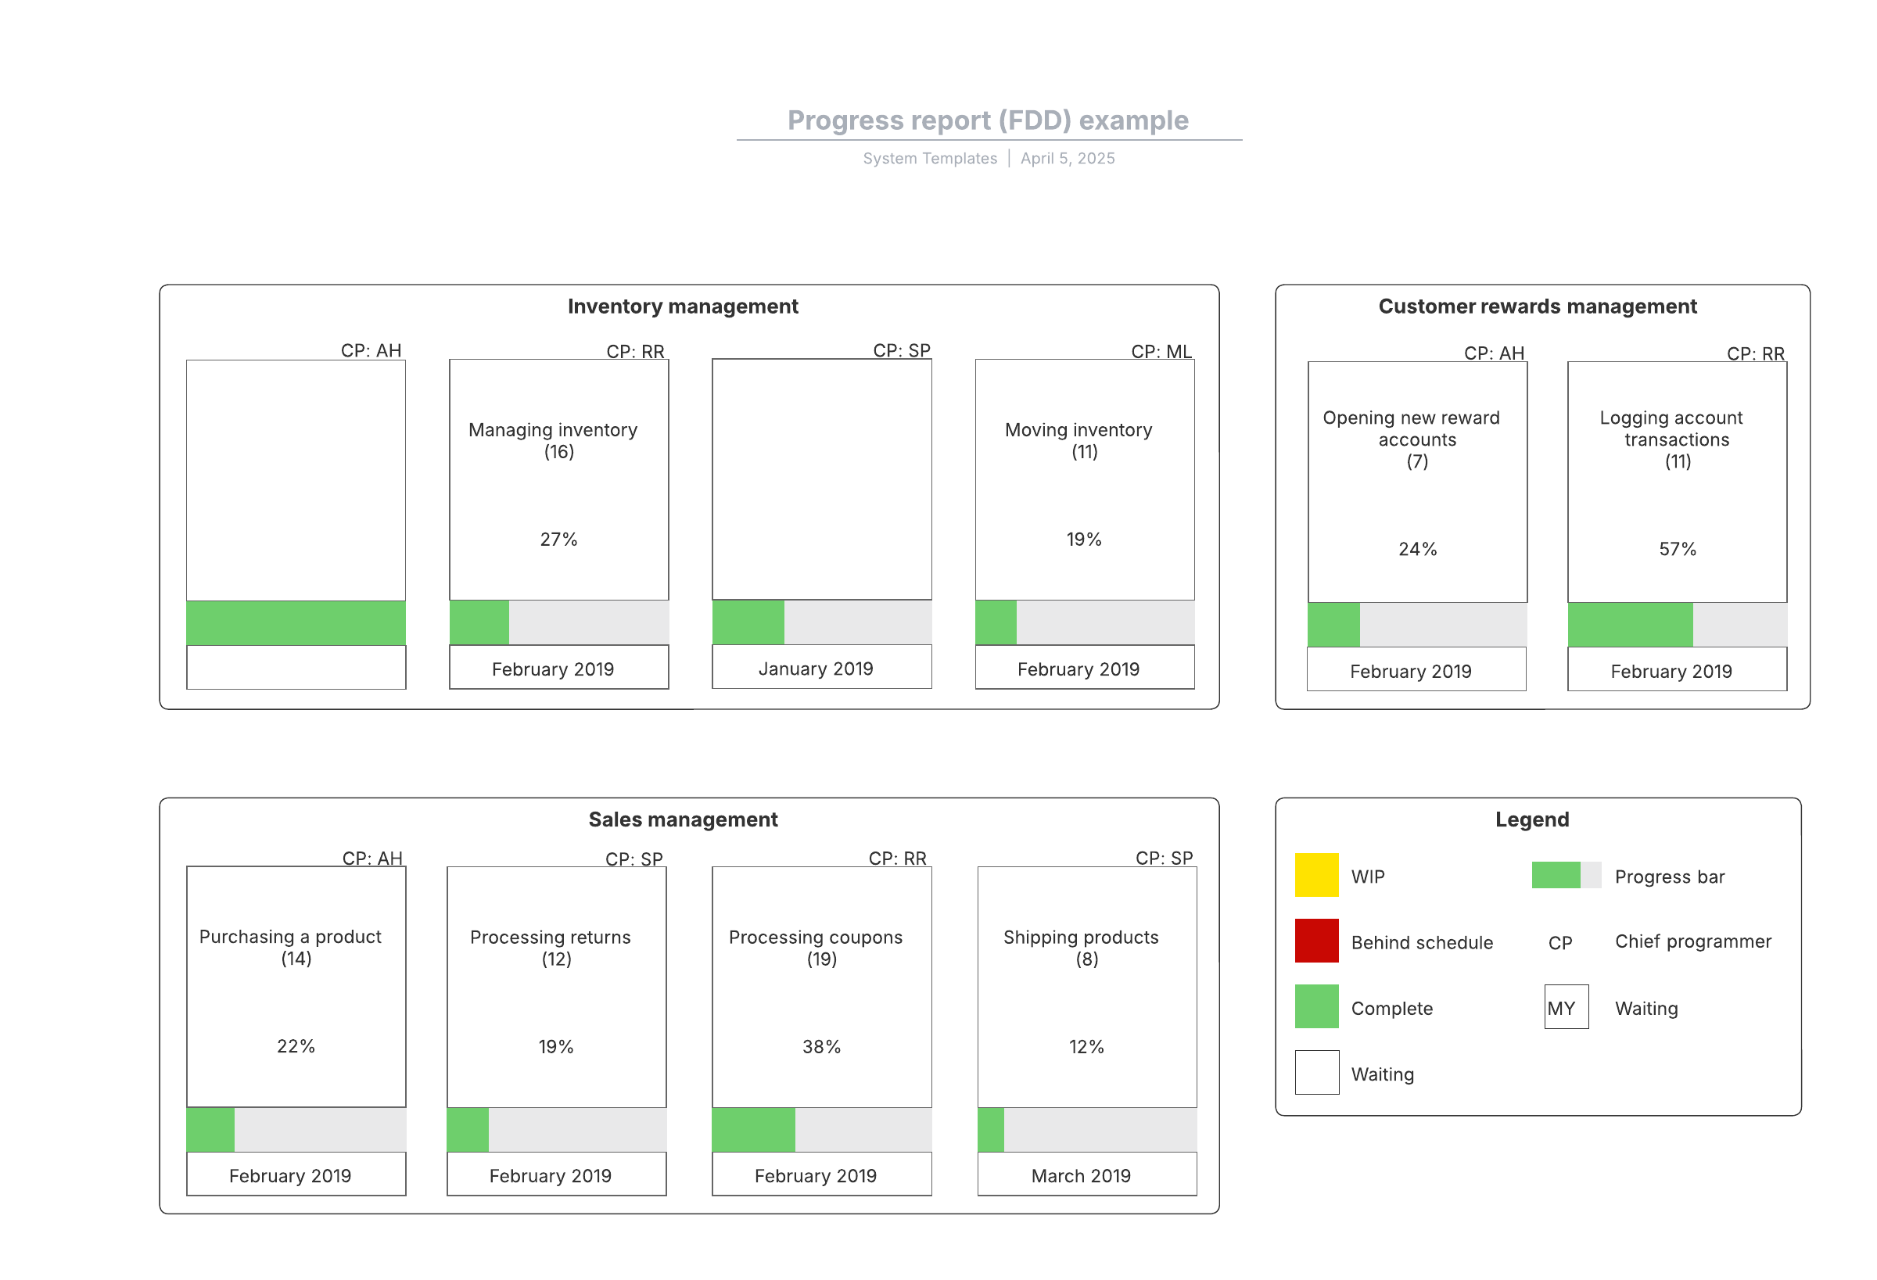The image size is (1877, 1280).
Task: Click the MY box in the legend
Action: click(x=1565, y=1006)
